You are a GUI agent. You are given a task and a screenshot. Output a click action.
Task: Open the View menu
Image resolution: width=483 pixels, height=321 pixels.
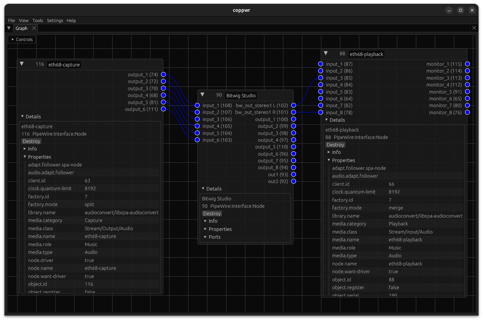click(x=24, y=21)
